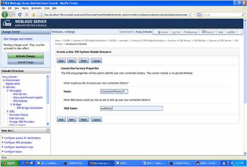Click the bottom Cancel button

pos(96,119)
